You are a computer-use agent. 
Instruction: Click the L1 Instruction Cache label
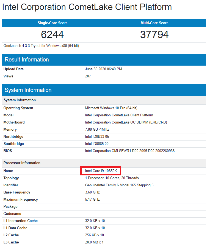(21, 221)
